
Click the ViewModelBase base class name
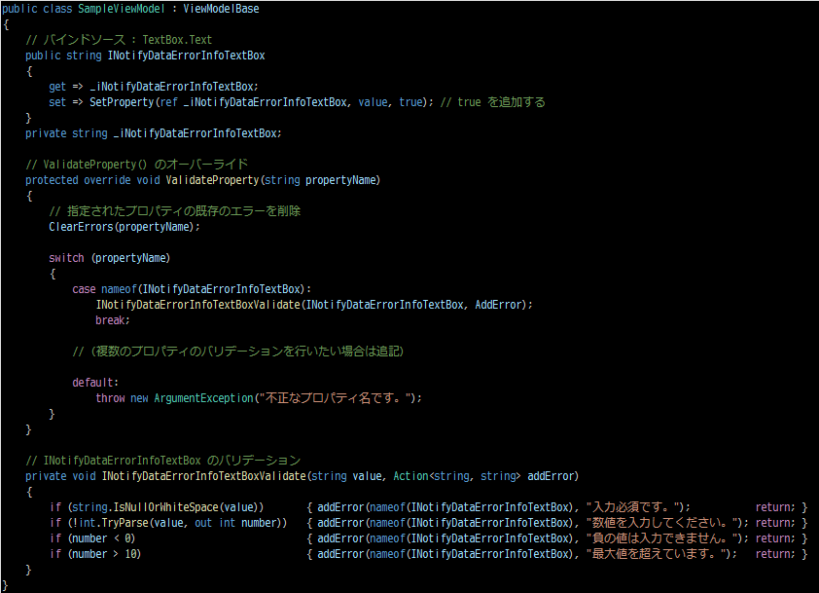[x=221, y=9]
